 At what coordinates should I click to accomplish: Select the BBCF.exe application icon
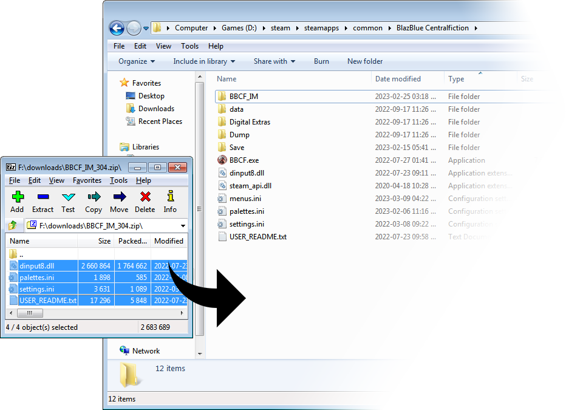pyautogui.click(x=222, y=160)
